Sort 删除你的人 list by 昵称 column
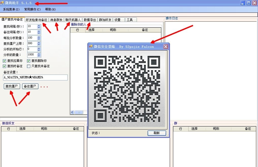This screenshot has height=167, width=258. point(116,30)
